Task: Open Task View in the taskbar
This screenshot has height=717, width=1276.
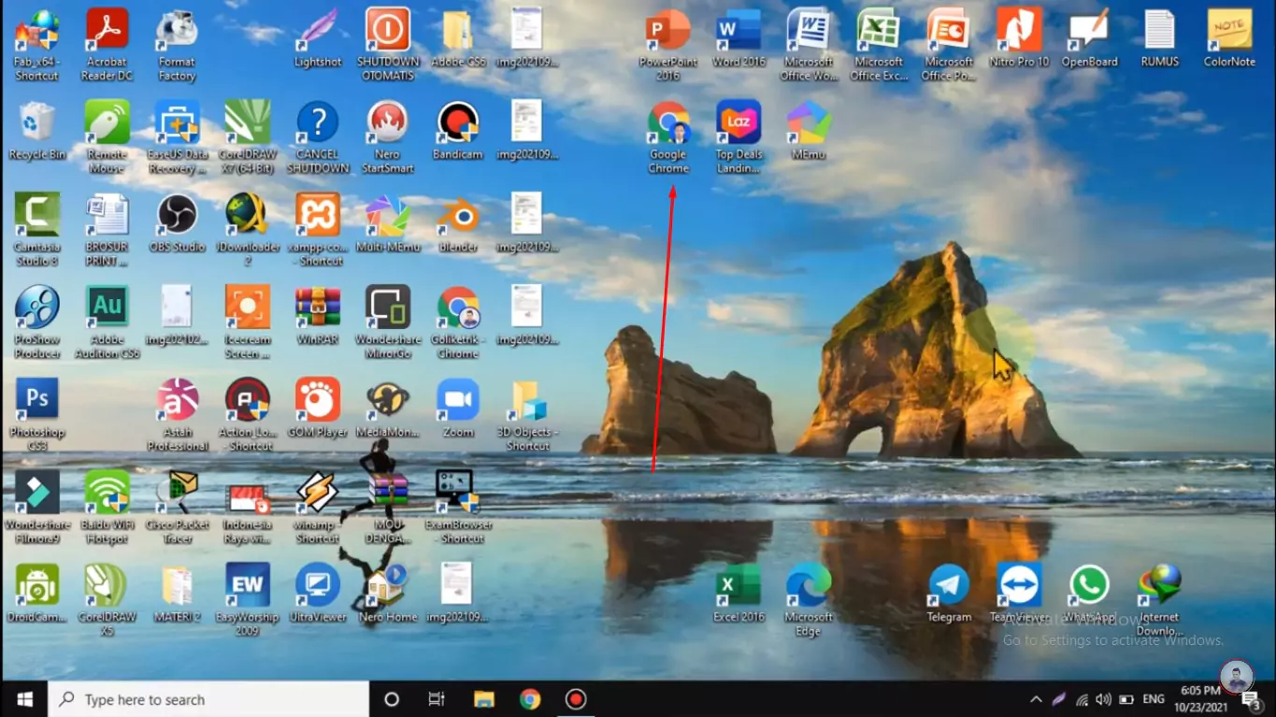Action: 437,699
